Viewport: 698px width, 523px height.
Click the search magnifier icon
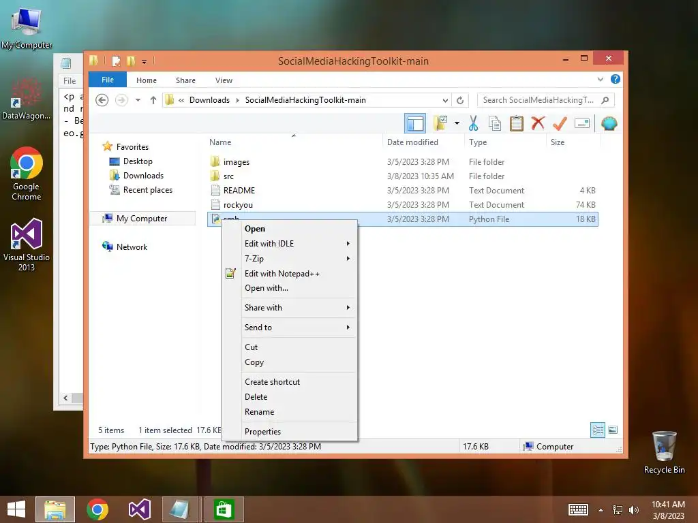pyautogui.click(x=605, y=100)
